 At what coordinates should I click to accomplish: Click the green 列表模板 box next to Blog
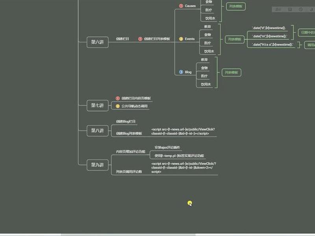[231, 72]
